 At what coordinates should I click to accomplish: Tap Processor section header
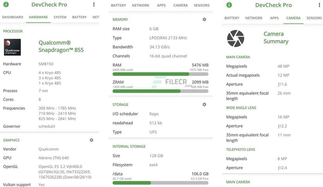(13, 31)
